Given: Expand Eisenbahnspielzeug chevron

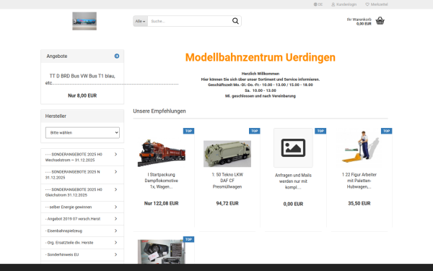Looking at the screenshot, I should 115,231.
